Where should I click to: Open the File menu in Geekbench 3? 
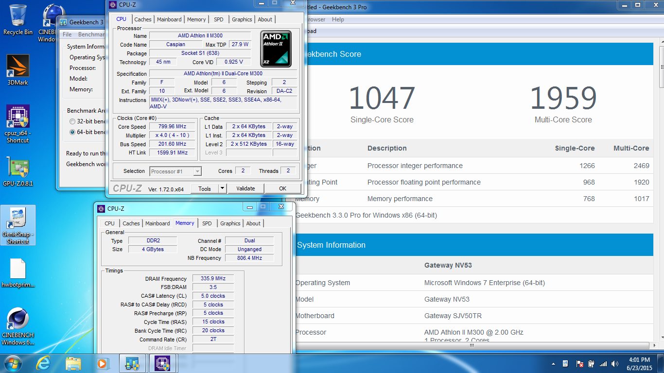[x=67, y=34]
